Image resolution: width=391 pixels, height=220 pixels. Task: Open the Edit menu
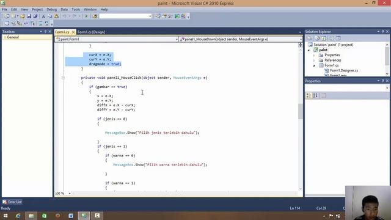(x=14, y=10)
